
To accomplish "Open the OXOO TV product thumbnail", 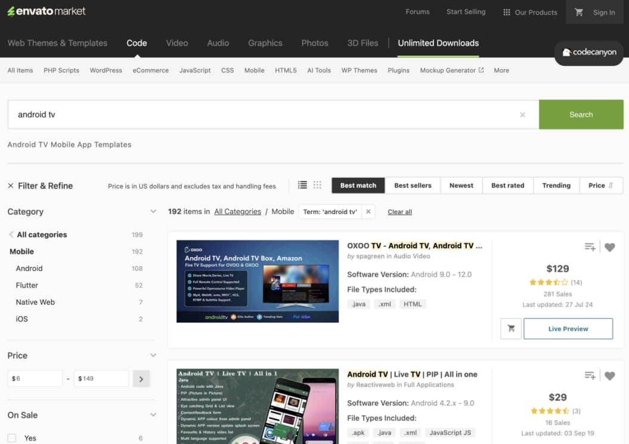I will [x=258, y=281].
